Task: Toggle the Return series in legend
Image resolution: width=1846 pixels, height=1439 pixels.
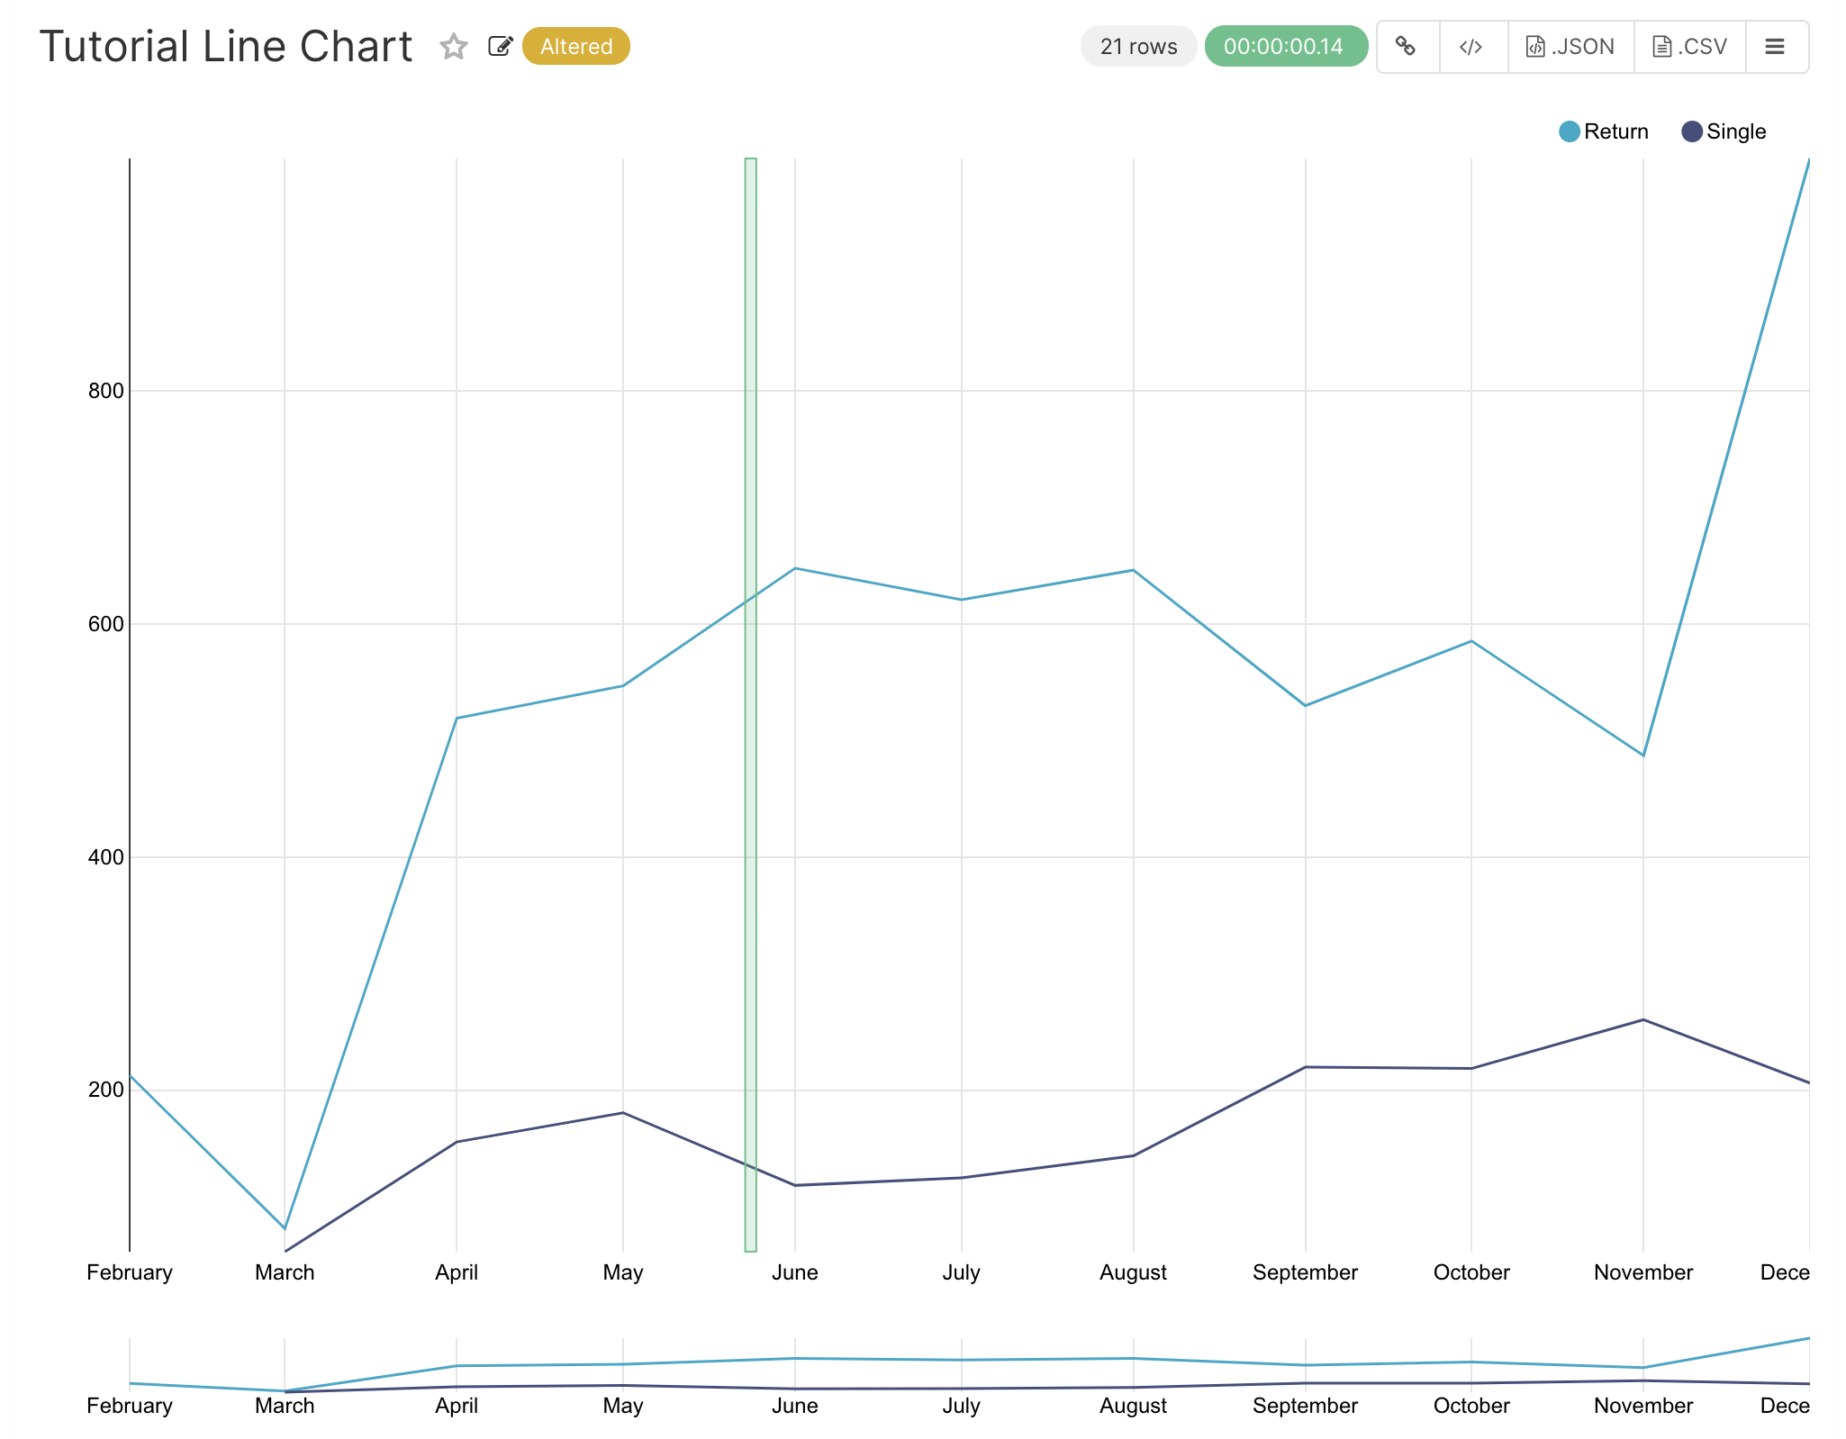Action: click(x=1615, y=131)
